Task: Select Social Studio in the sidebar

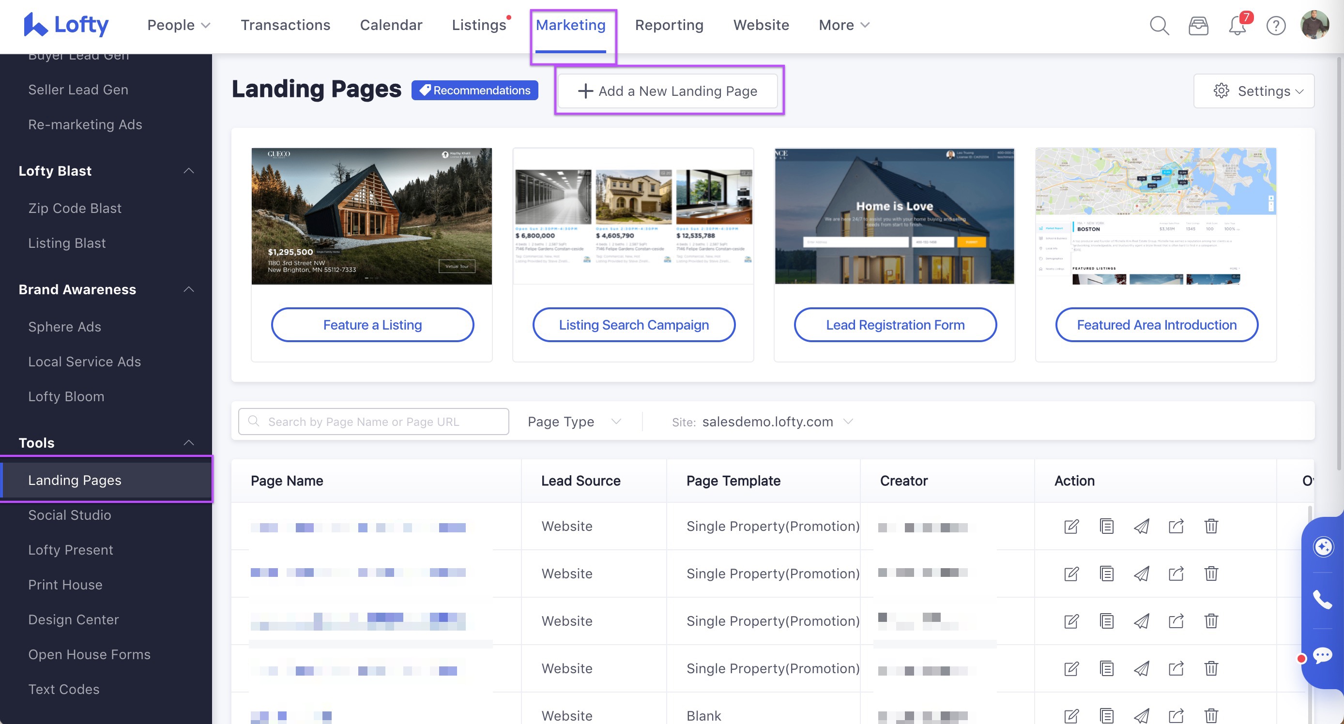Action: point(69,515)
